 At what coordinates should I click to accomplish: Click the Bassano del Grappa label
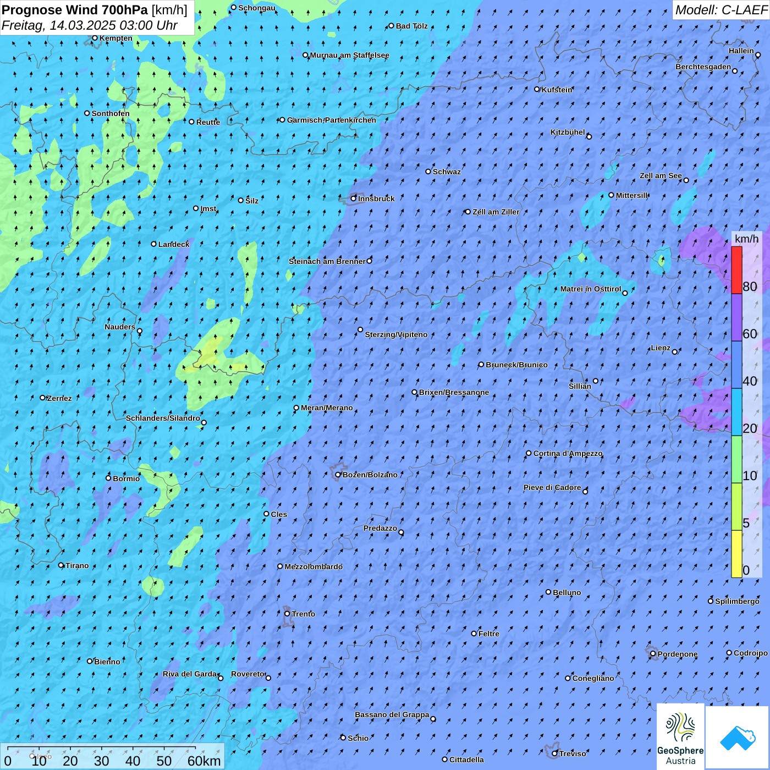[392, 714]
